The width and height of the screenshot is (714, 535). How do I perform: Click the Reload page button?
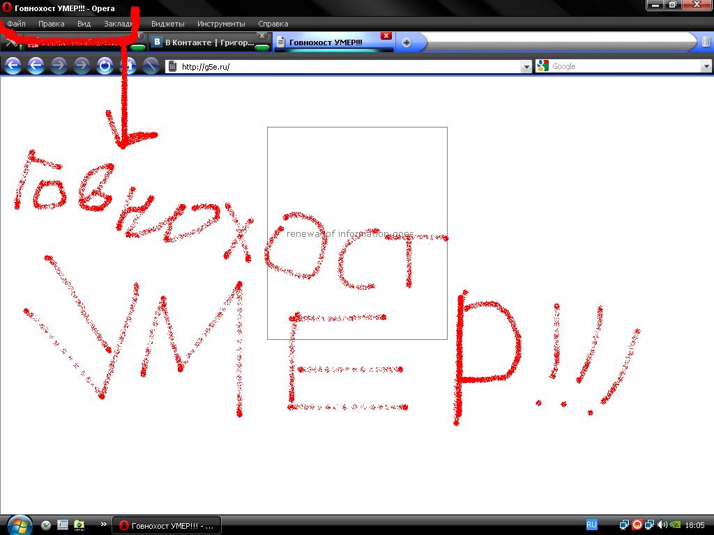[x=105, y=65]
